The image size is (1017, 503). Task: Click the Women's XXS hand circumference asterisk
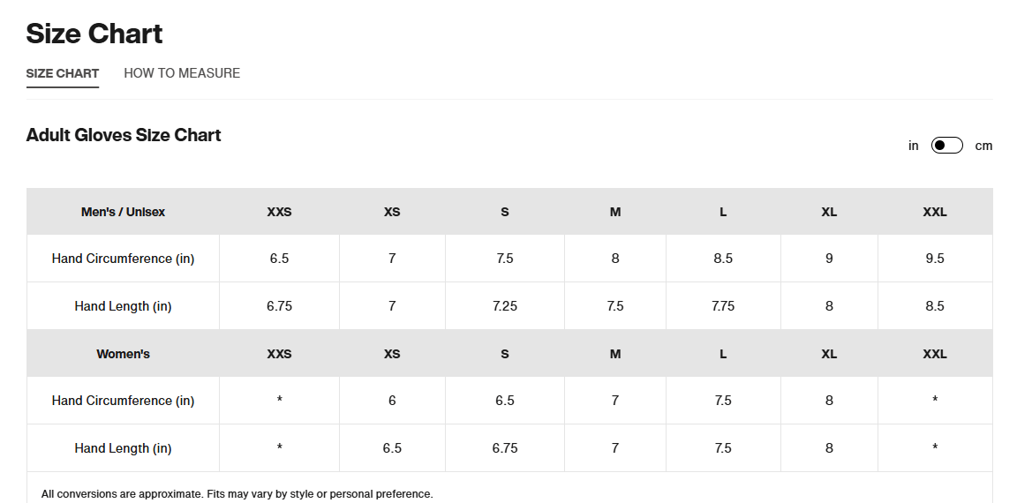(x=279, y=401)
